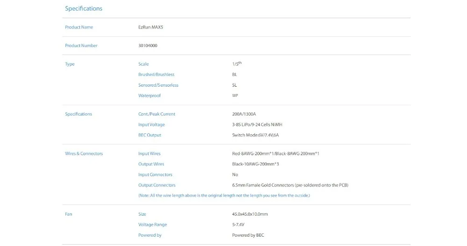Select the 200A/1300A current value
Image resolution: width=467 pixels, height=246 pixels.
(x=244, y=114)
